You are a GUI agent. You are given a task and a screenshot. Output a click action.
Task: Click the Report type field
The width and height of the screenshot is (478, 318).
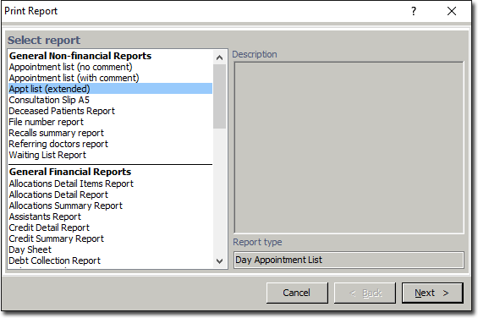coord(349,260)
